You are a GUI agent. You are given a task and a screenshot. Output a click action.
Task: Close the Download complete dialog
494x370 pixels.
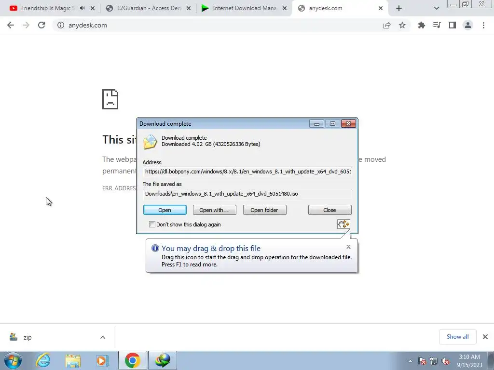coord(329,210)
